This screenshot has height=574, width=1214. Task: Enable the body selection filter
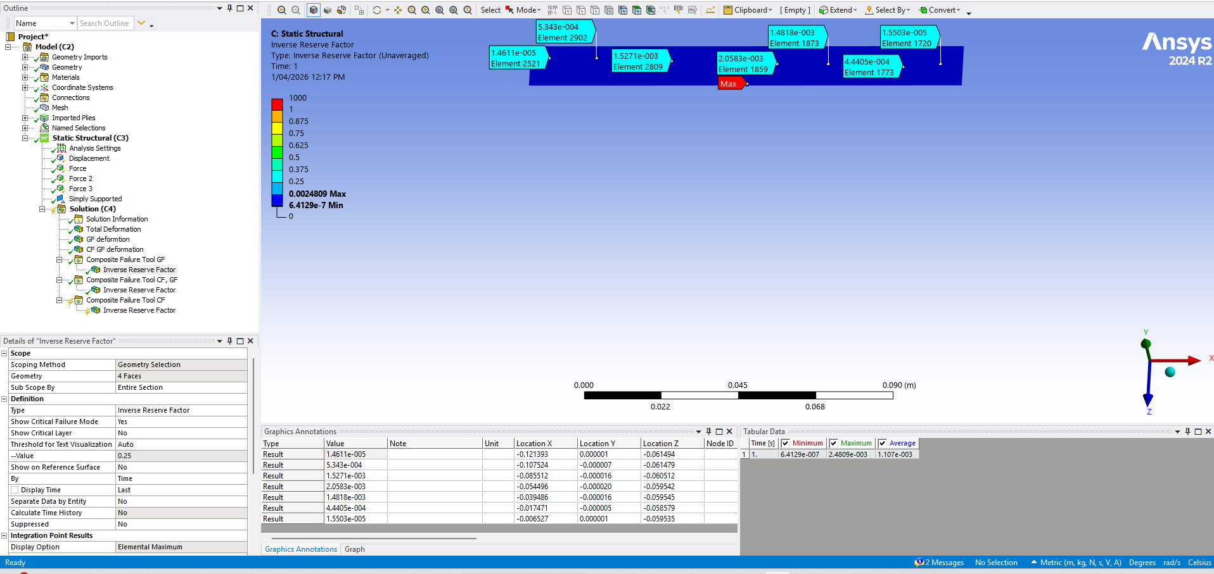609,10
